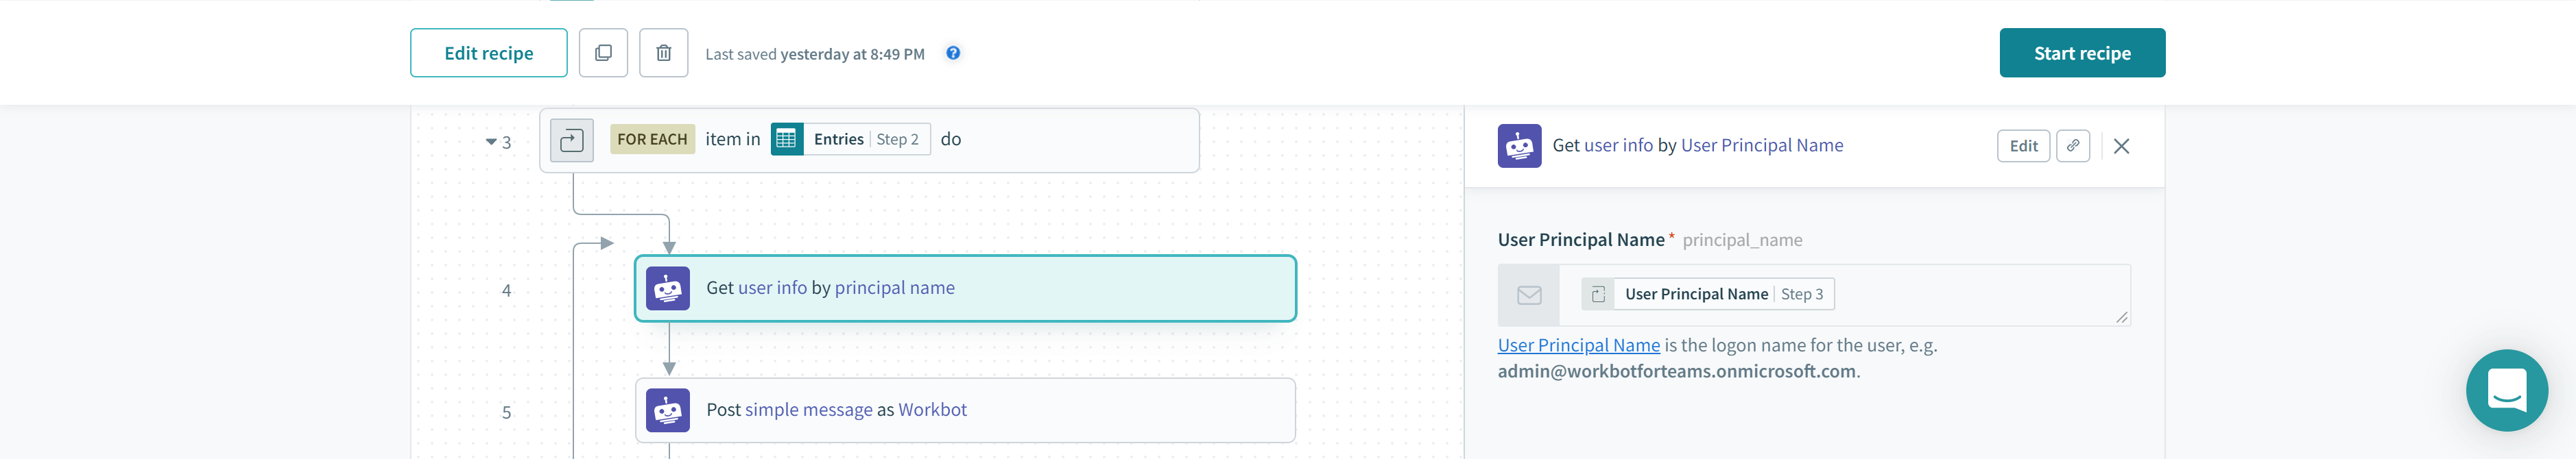
Task: Open the User Principal Name help link
Action: (1578, 345)
